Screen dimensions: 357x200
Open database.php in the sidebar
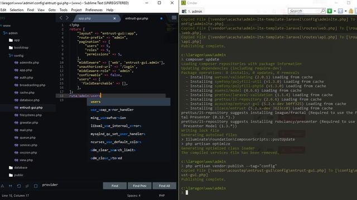(27, 100)
